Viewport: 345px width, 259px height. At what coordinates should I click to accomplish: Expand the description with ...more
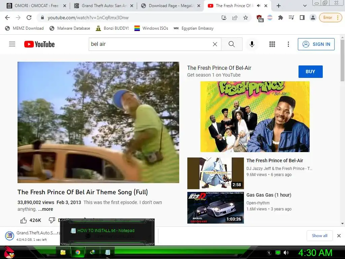45,209
